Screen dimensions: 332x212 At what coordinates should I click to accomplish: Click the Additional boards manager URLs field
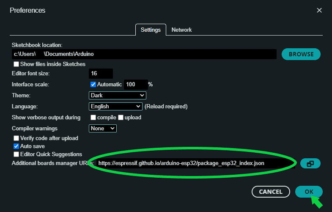[196, 163]
